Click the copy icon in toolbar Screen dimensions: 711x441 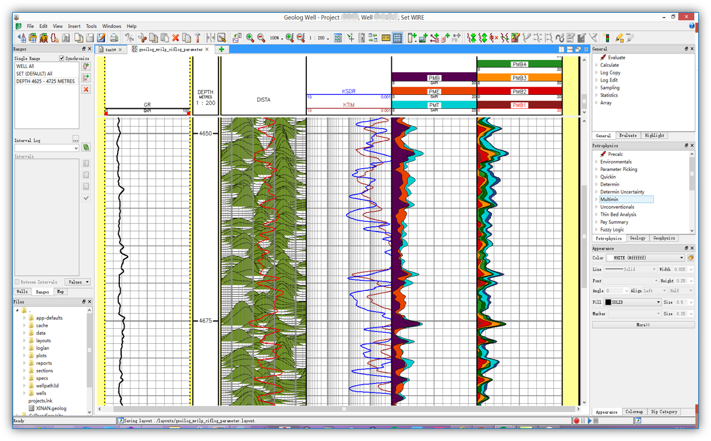click(153, 38)
